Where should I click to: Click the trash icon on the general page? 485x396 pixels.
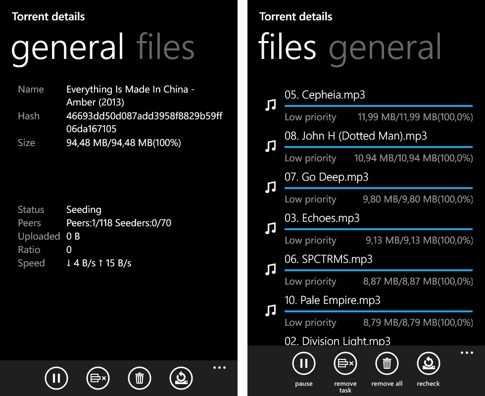tap(140, 379)
